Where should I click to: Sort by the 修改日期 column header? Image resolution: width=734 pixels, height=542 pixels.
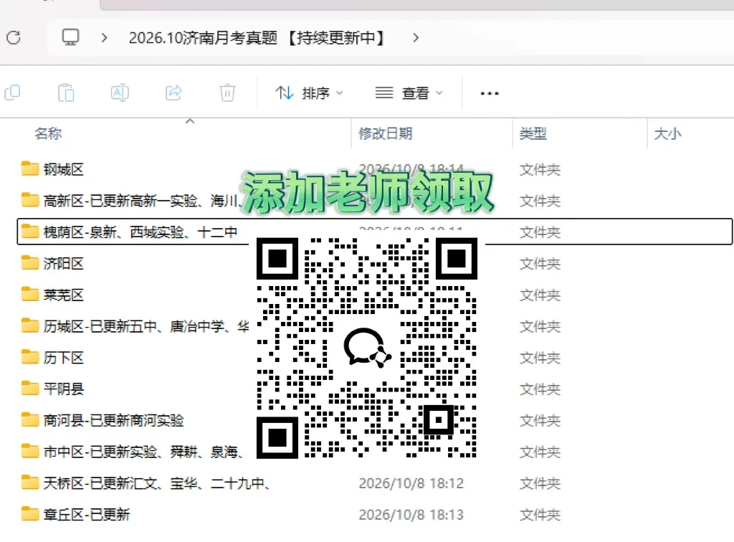pos(385,133)
